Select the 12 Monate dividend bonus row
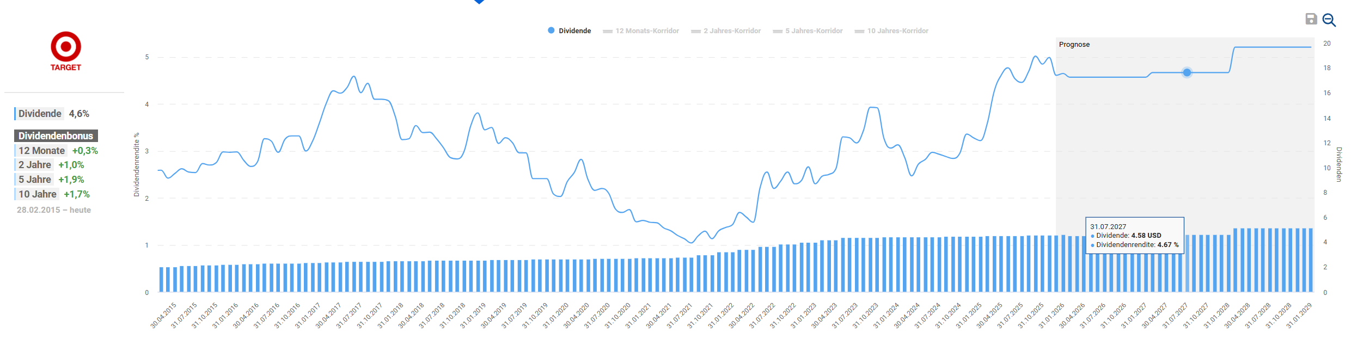The image size is (1351, 339). click(x=57, y=151)
